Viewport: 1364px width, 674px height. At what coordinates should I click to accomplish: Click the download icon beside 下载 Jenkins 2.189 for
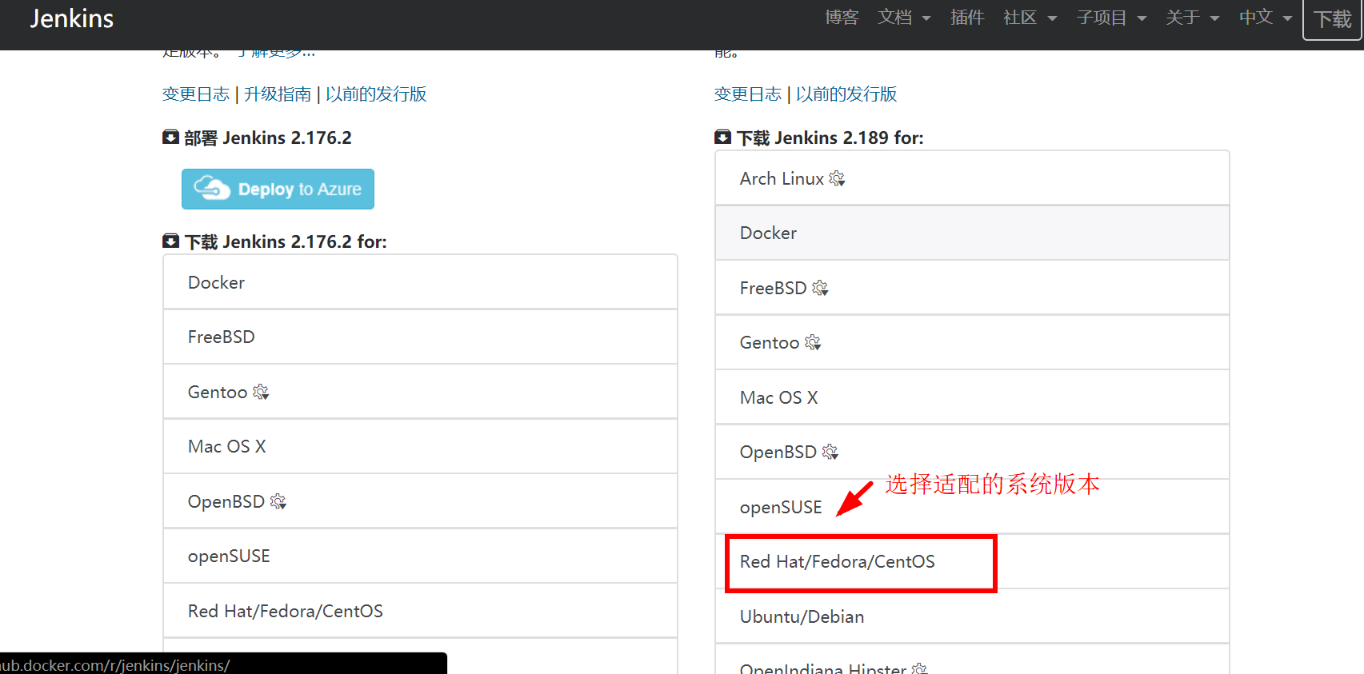pyautogui.click(x=722, y=137)
